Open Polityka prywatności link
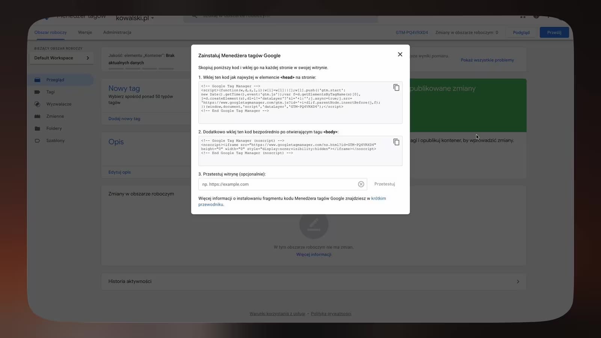The image size is (601, 338). [x=331, y=314]
